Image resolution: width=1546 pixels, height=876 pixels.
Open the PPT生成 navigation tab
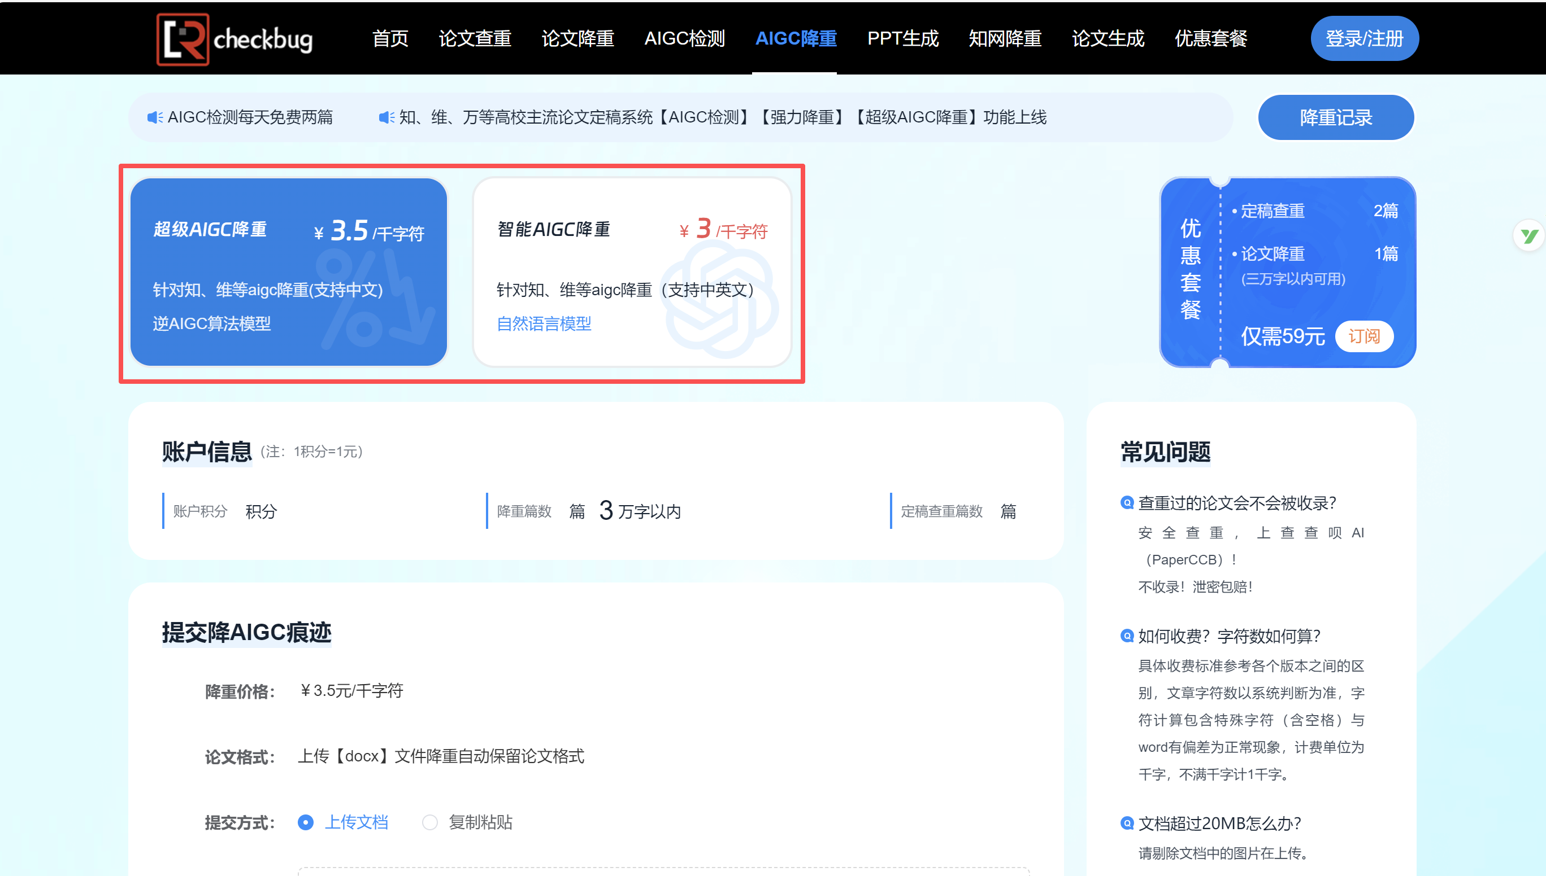pos(902,38)
